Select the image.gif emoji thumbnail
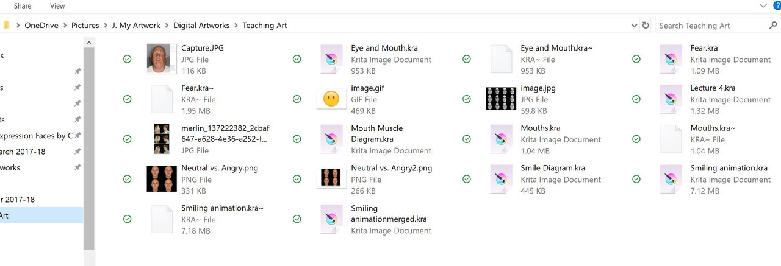 pyautogui.click(x=331, y=99)
